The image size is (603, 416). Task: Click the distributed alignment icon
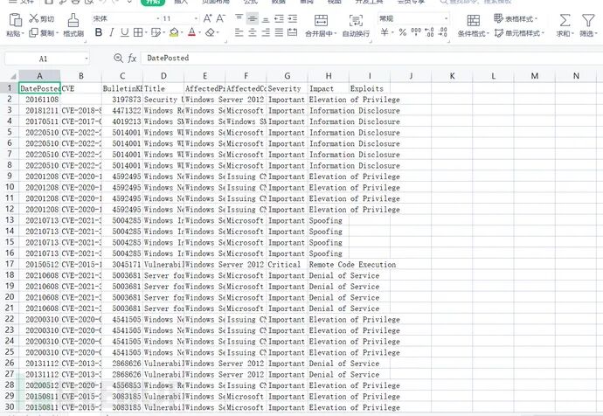click(x=293, y=32)
